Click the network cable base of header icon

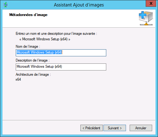click(x=146, y=24)
